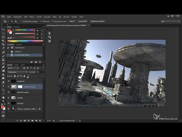Viewport: 182px width, 137px height.
Task: Click the lock-all padlock icon
Action: point(24,76)
